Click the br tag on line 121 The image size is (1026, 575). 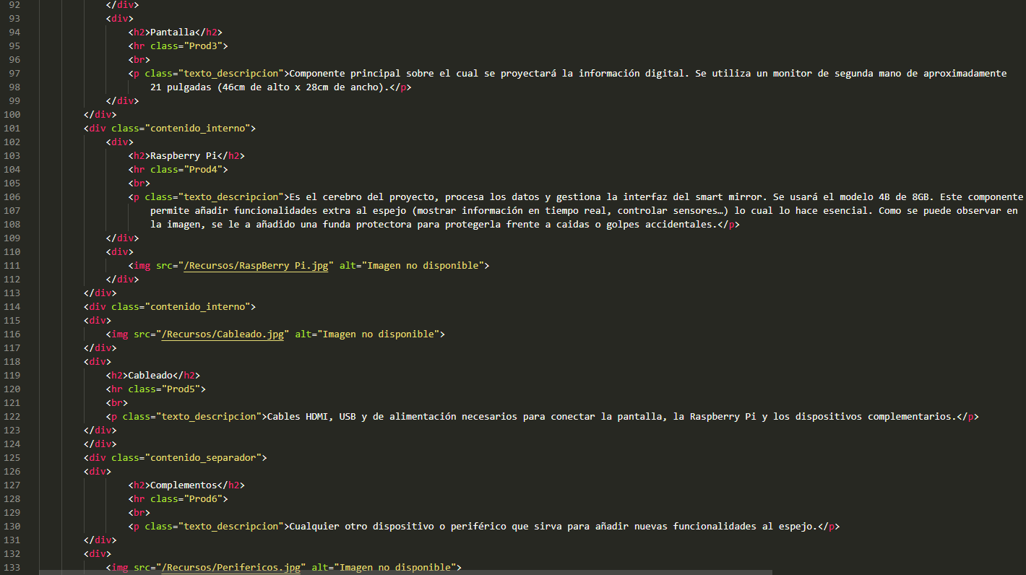(x=117, y=403)
